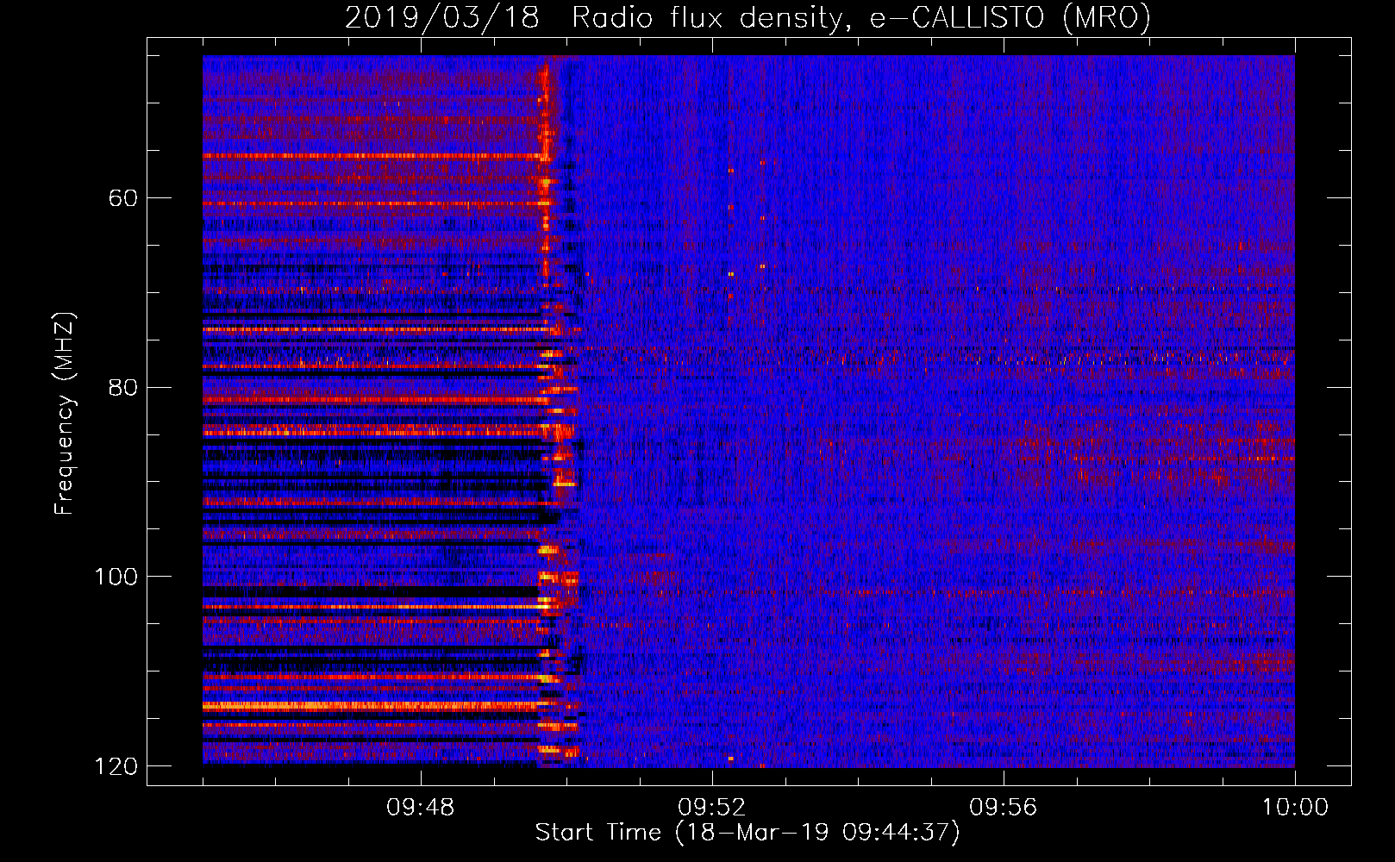
Task: Click the 'Frequency (MHZ)' axis label
Action: coord(64,414)
